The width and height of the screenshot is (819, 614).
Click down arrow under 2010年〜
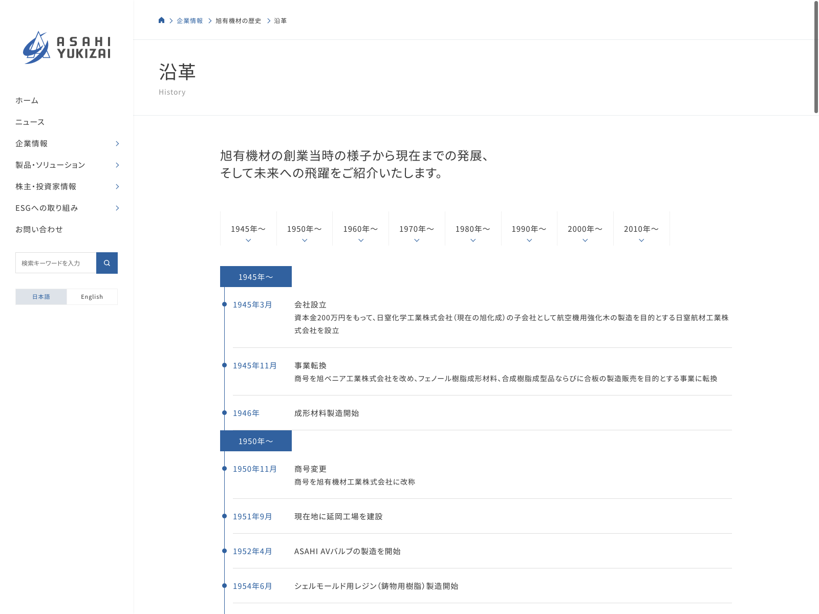[x=641, y=240]
